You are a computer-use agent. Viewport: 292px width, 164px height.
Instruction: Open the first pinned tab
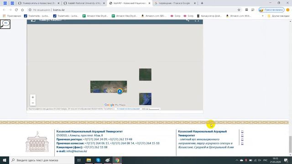click(x=5, y=3)
